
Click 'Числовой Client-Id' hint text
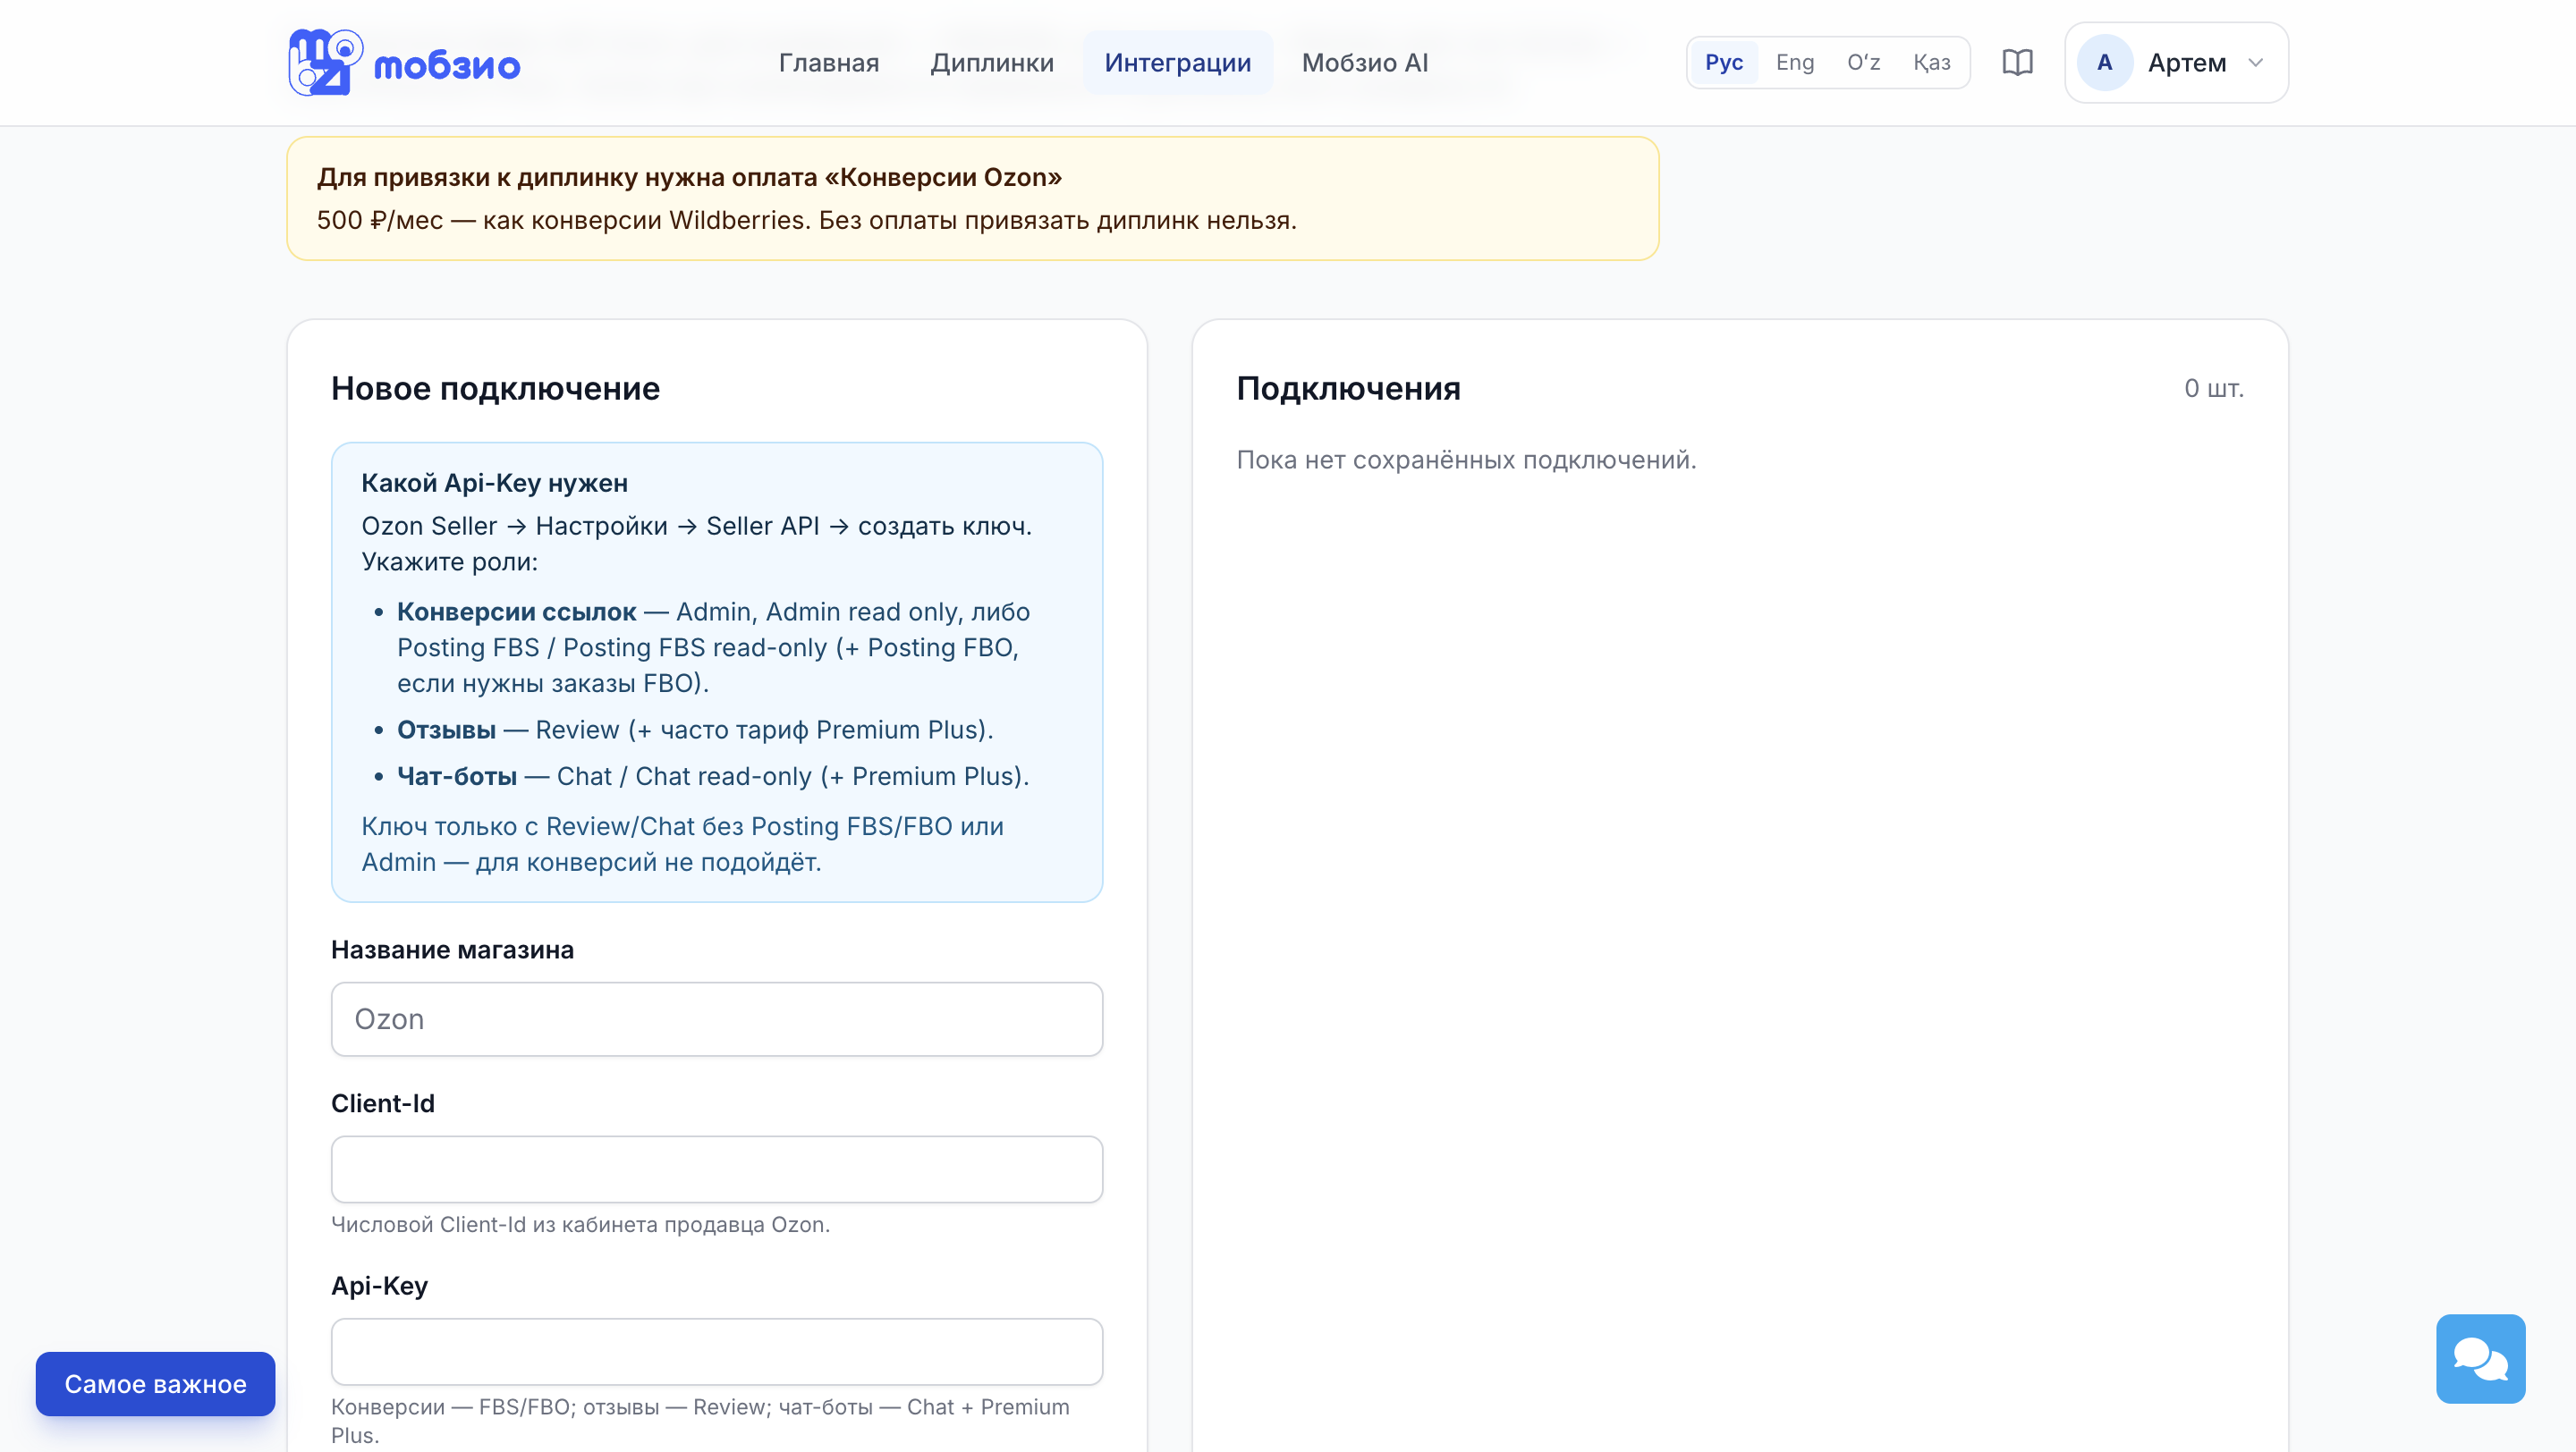[x=580, y=1224]
